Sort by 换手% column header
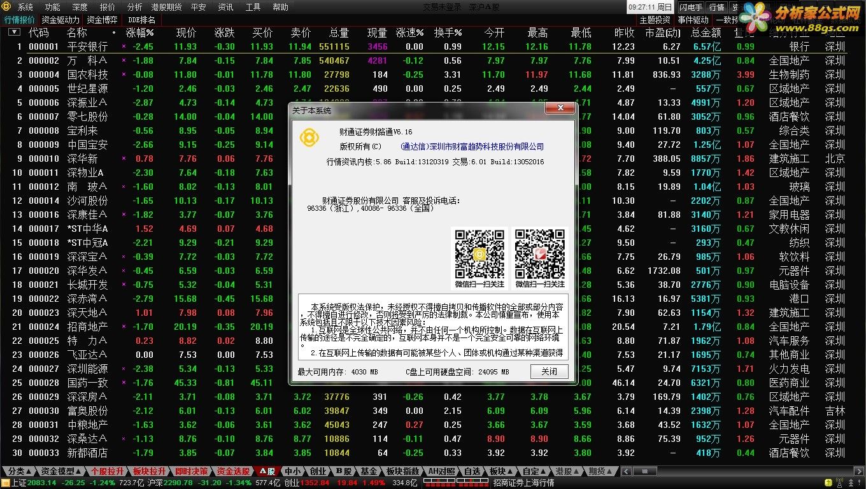This screenshot has width=866, height=489. pyautogui.click(x=448, y=32)
